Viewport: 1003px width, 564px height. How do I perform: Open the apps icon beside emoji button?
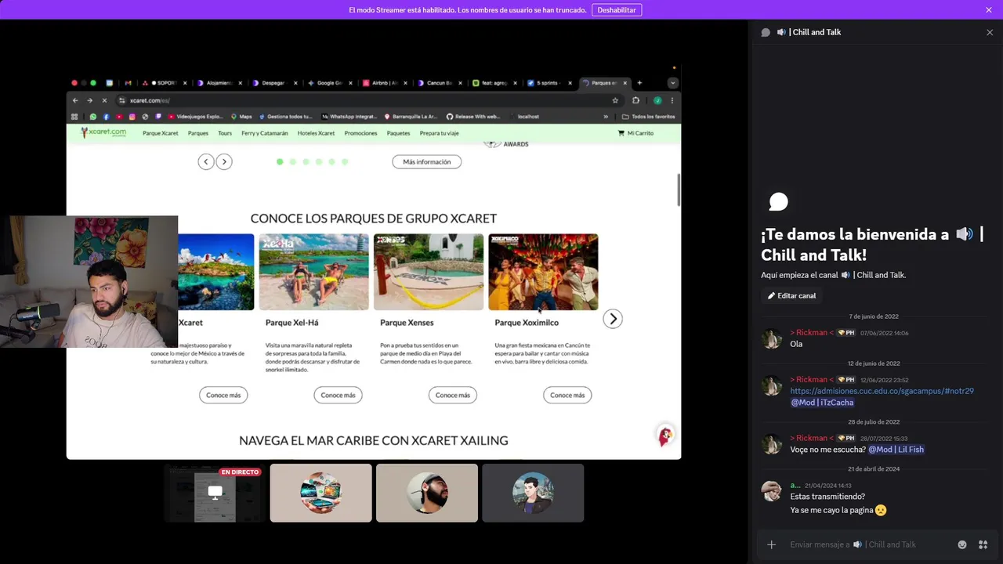(x=983, y=544)
